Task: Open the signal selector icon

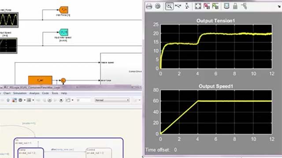Action: point(244,6)
